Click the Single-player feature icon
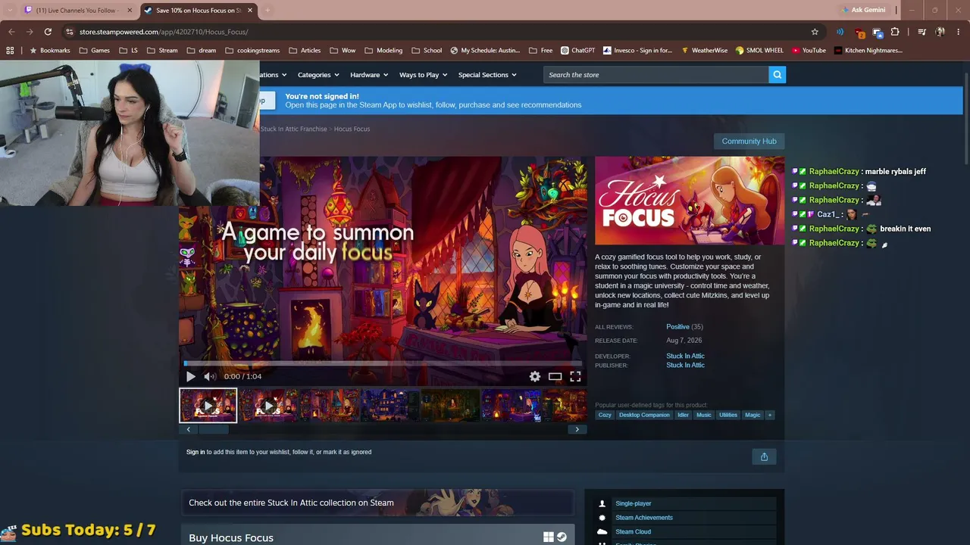970x545 pixels. point(602,503)
